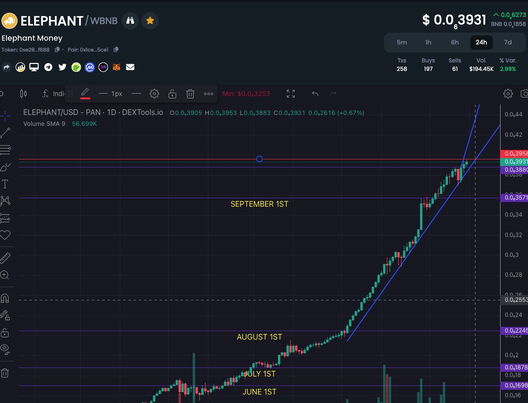
Task: Toggle stay in drawing mode pencil-lock
Action: tap(5, 315)
